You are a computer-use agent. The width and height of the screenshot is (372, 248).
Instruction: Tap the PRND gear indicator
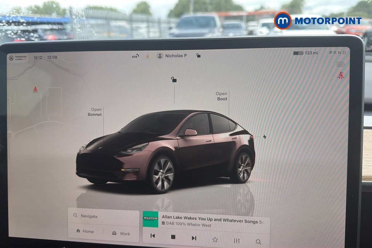pyautogui.click(x=337, y=53)
